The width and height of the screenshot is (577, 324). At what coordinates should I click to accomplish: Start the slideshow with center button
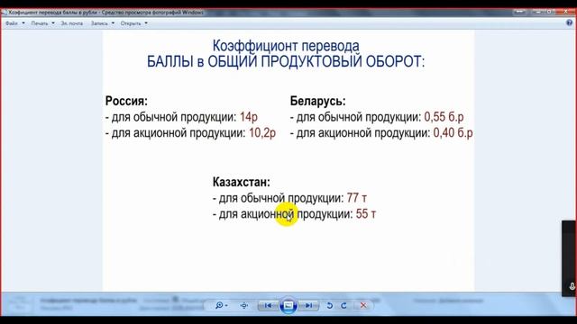[x=288, y=305]
